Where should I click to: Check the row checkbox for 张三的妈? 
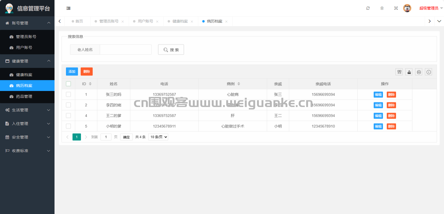click(68, 95)
